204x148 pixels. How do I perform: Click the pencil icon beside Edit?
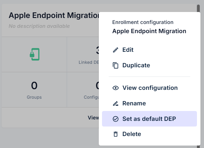pos(115,50)
